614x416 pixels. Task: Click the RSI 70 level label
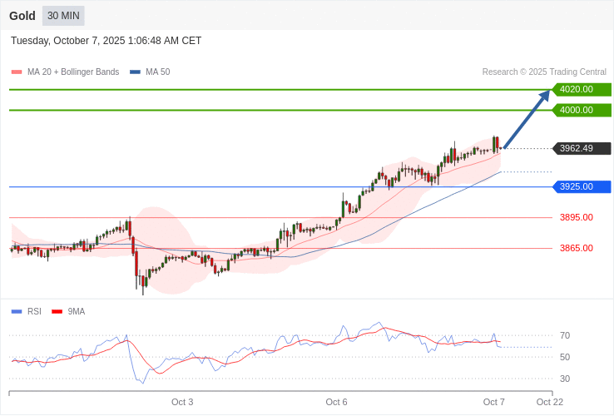click(x=565, y=335)
